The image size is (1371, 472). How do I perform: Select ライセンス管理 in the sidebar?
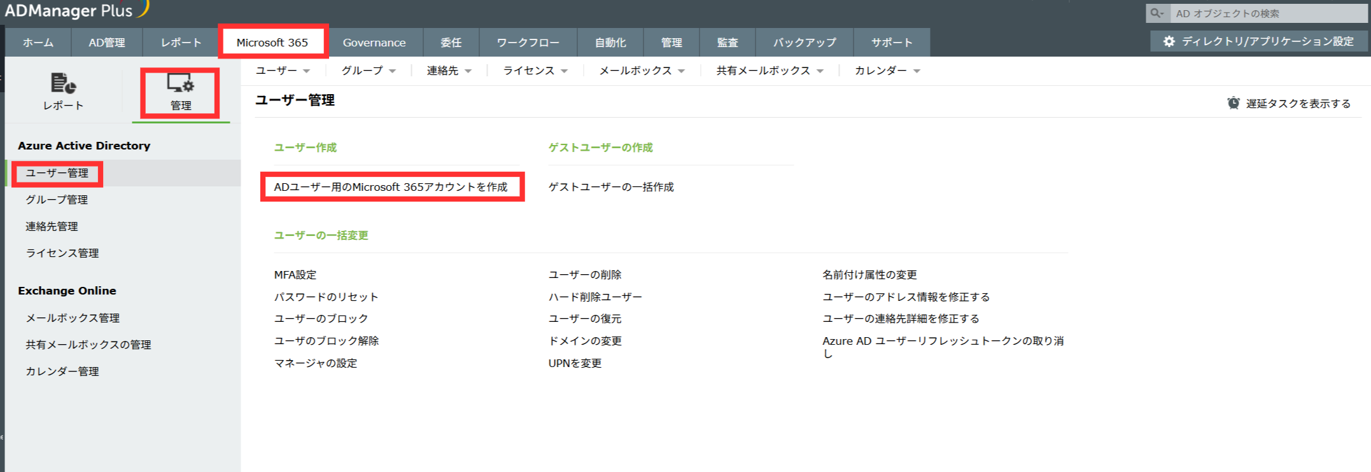[x=62, y=253]
